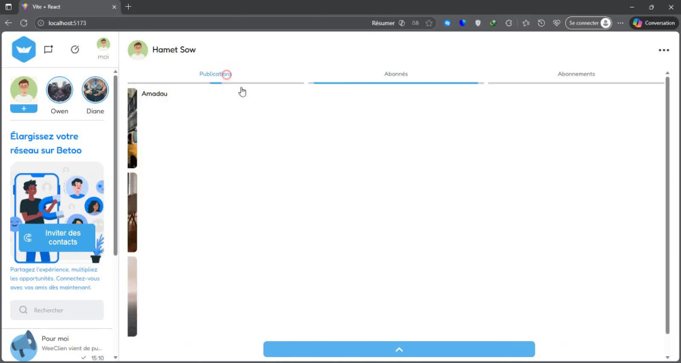Open the messages chat icon
Screen dimensions: 681x363
point(48,50)
